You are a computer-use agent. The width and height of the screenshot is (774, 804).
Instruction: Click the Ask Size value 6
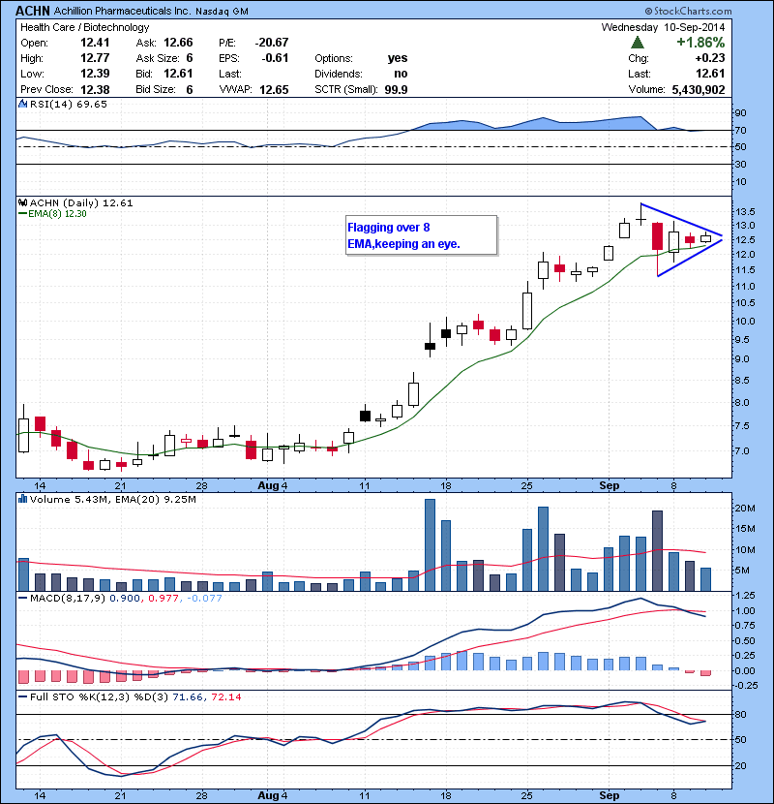(190, 58)
